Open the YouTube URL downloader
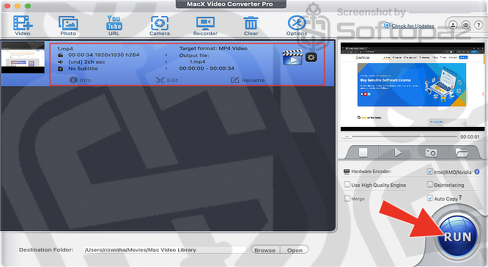Screen dimensions: 488x267 coord(114,26)
